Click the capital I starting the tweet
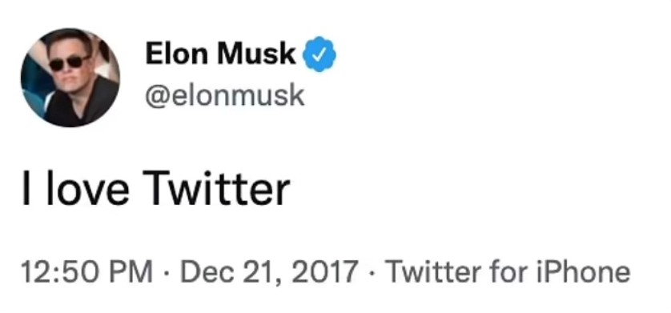The height and width of the screenshot is (313, 671). (26, 187)
